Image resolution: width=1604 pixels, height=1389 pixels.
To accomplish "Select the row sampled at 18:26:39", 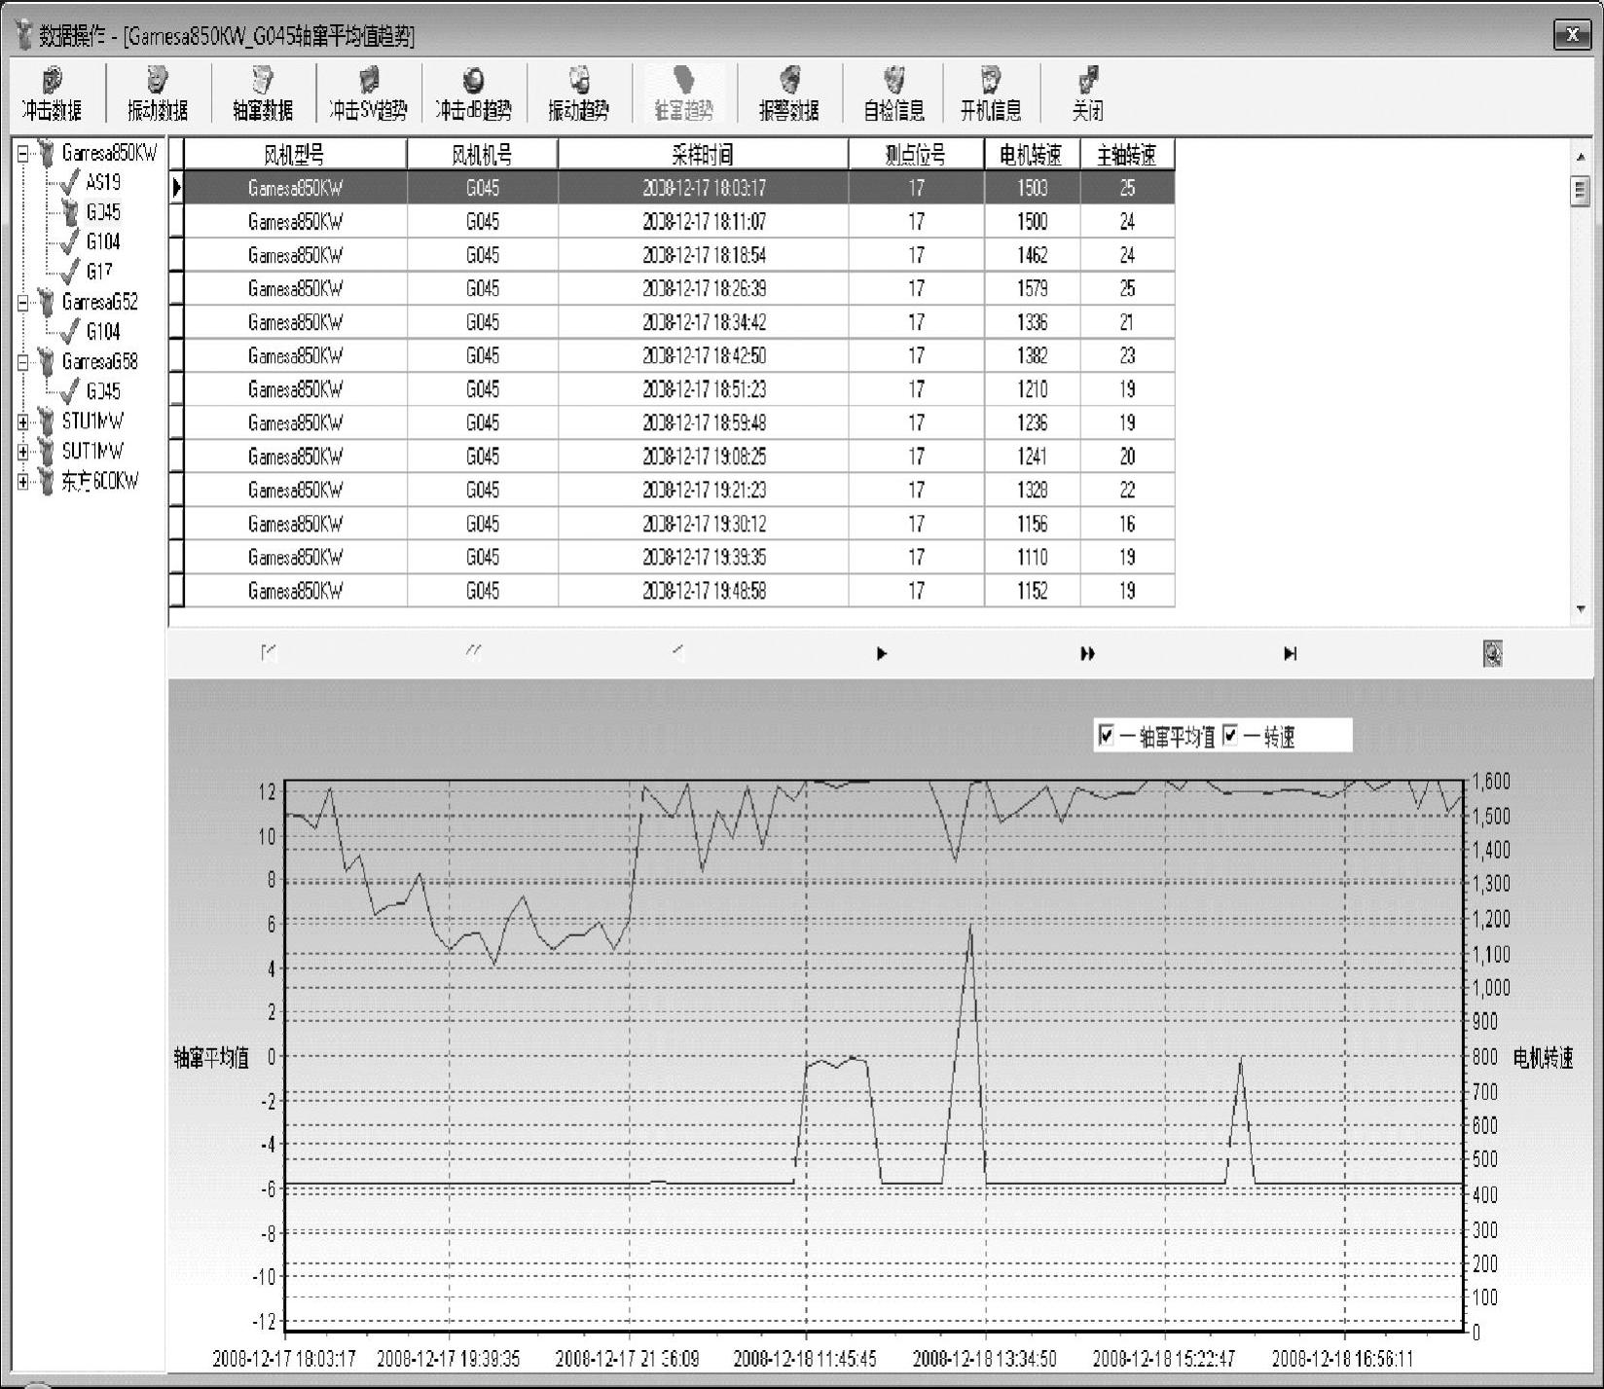I will tap(679, 289).
